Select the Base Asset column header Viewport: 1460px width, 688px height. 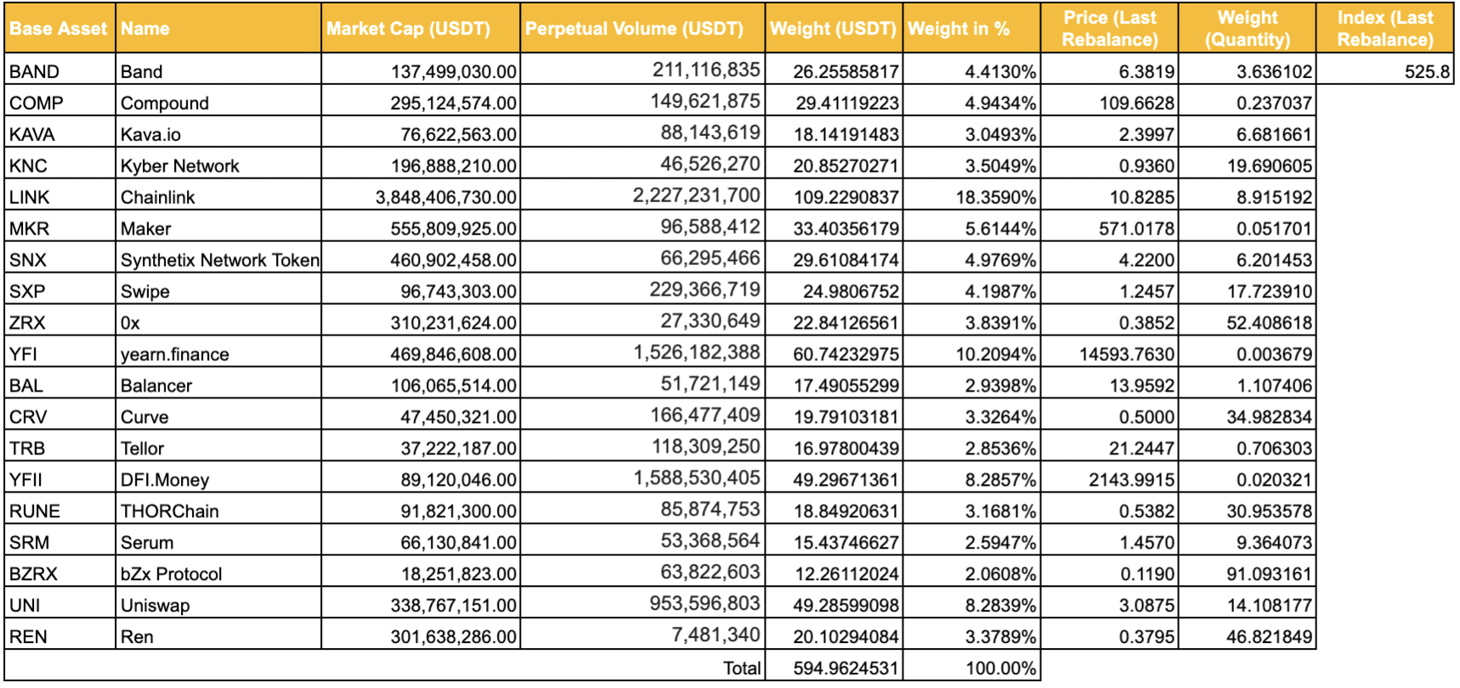59,28
